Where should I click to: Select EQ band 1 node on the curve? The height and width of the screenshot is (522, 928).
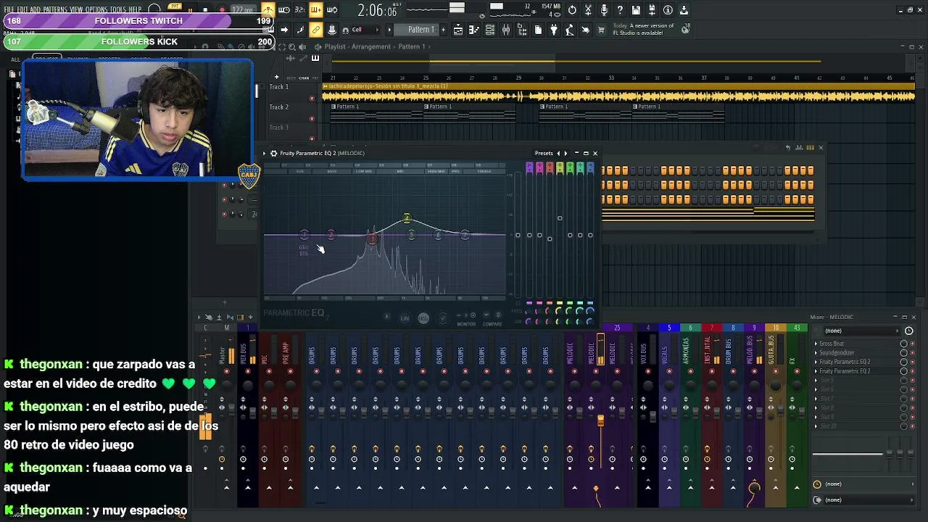point(304,234)
